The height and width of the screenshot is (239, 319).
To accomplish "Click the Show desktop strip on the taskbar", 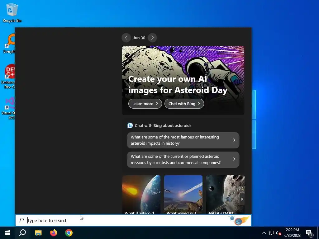I will click(318, 233).
